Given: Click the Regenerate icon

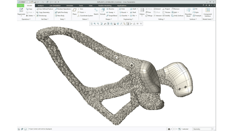Looking at the screenshot, I should point(21,10).
